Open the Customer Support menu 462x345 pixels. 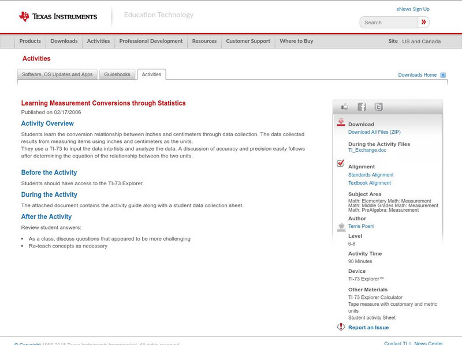tap(248, 41)
